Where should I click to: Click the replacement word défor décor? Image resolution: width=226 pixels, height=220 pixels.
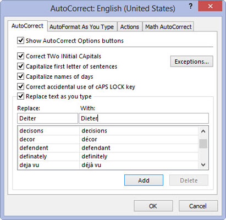89,139
